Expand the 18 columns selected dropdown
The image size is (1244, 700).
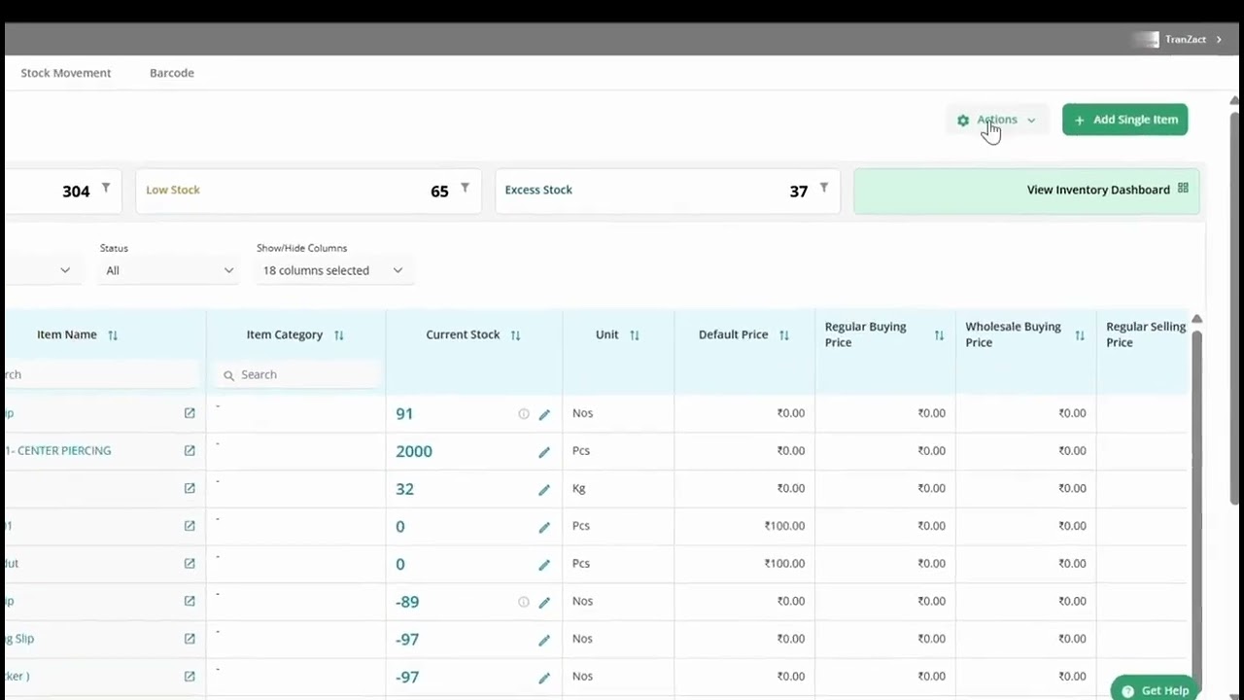pos(332,270)
